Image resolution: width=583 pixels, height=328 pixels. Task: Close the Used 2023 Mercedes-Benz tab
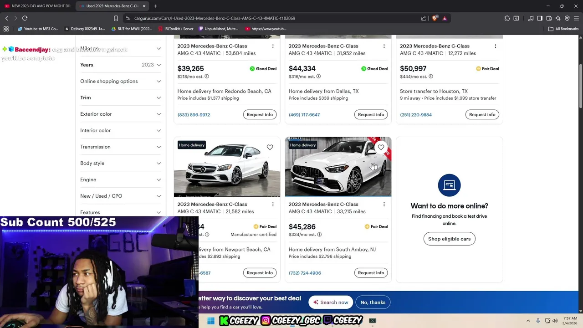(144, 6)
